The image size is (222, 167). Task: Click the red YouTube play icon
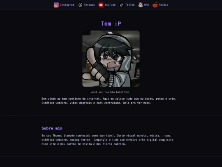(101, 5)
